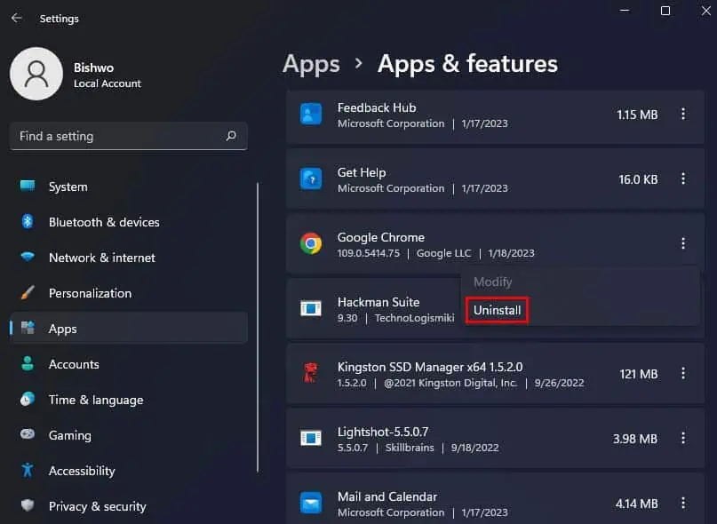This screenshot has width=717, height=524.
Task: Click the Bluetooth icon in sidebar
Action: (28, 222)
